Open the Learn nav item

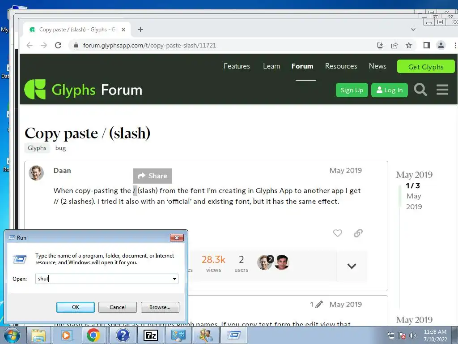pos(271,66)
